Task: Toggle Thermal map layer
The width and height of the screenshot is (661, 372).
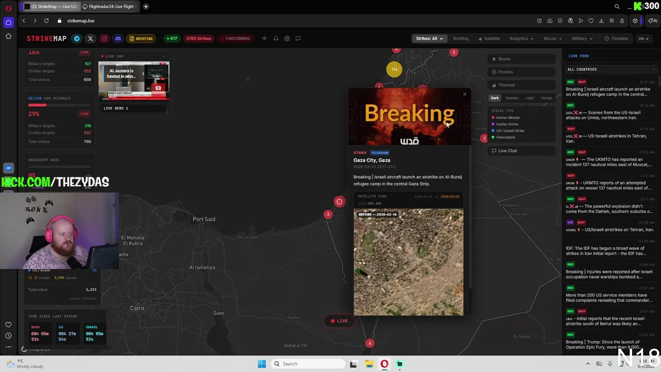Action: (523, 85)
